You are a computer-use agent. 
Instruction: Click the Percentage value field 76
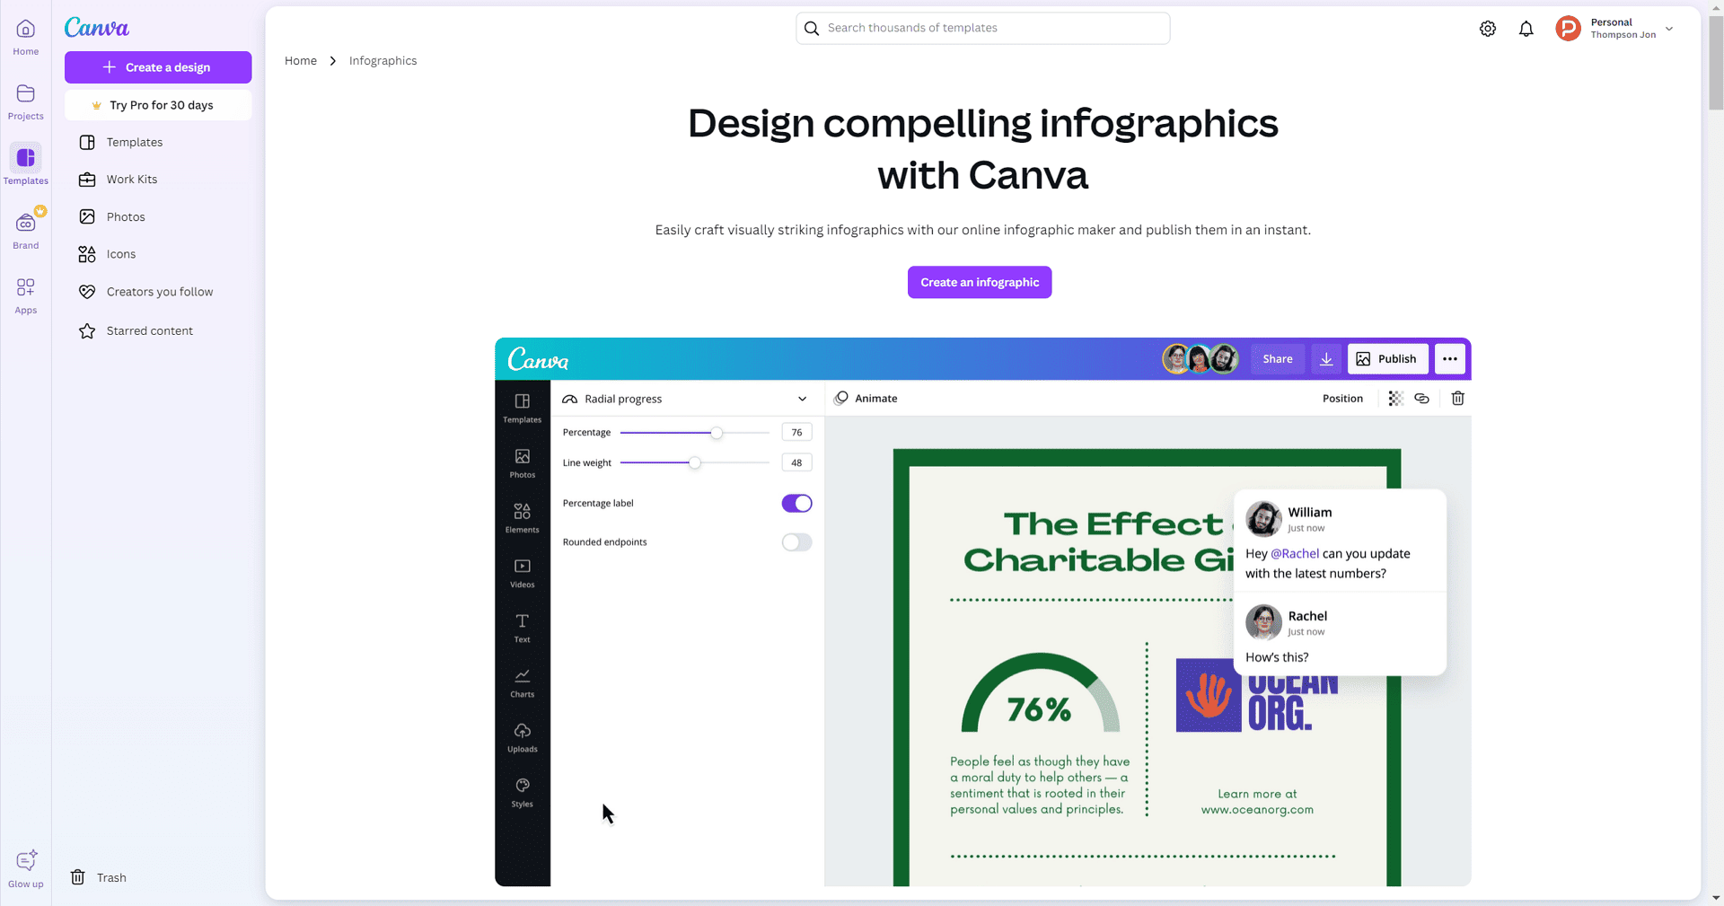click(x=796, y=432)
